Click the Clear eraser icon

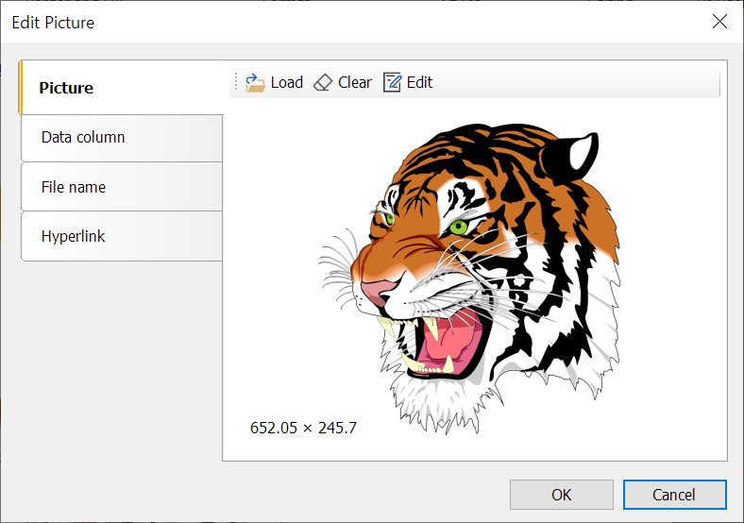[x=323, y=83]
